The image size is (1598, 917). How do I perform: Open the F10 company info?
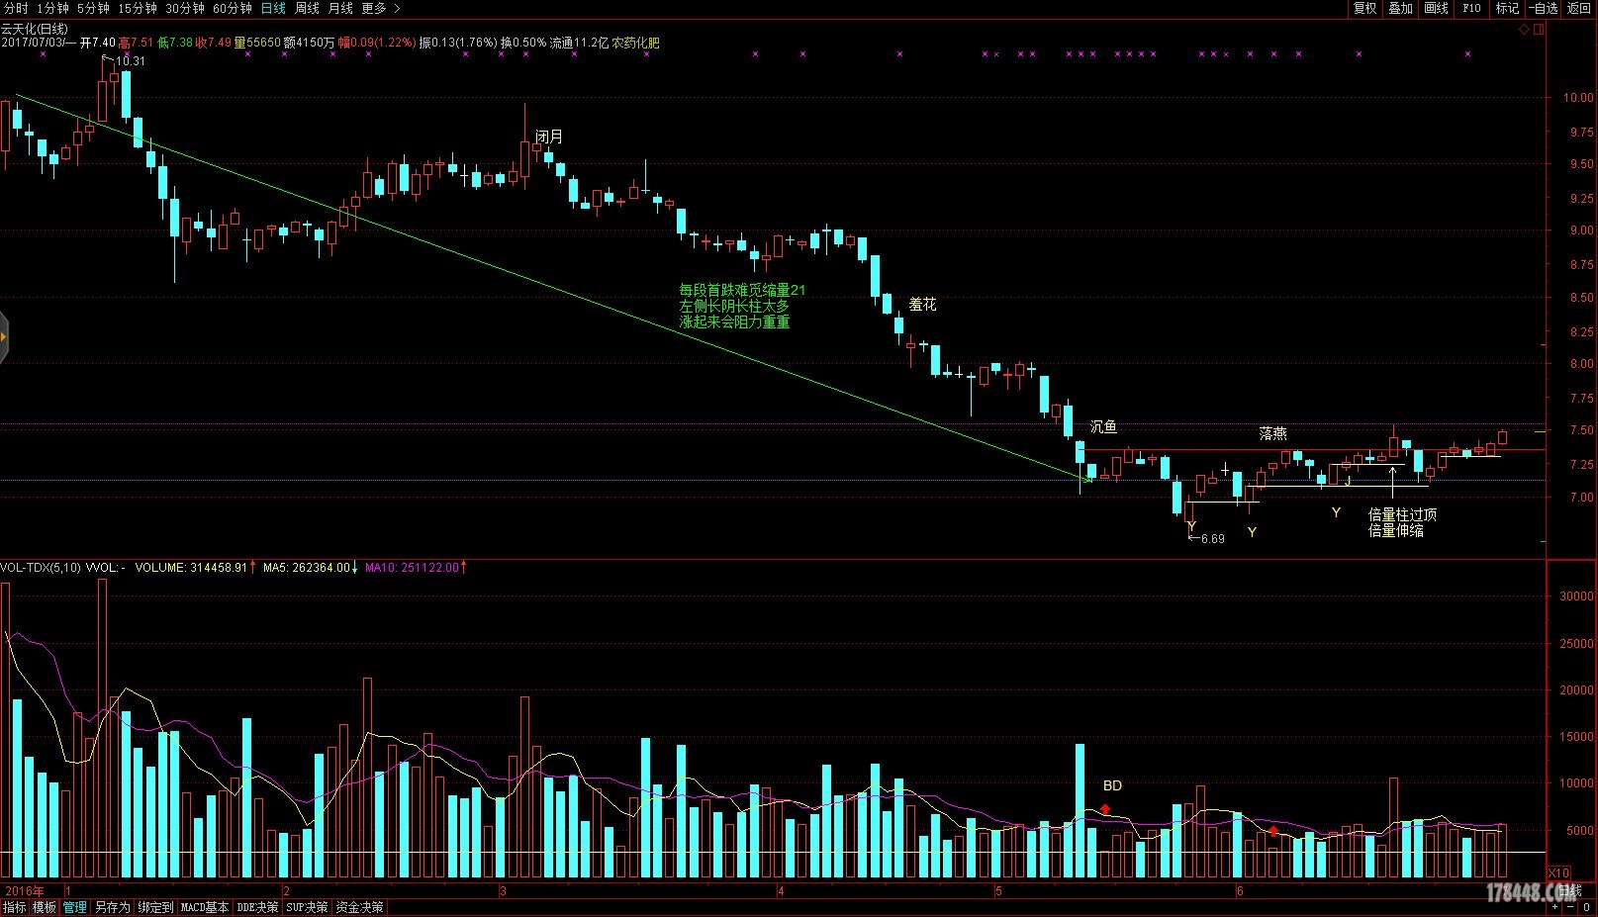1471,8
